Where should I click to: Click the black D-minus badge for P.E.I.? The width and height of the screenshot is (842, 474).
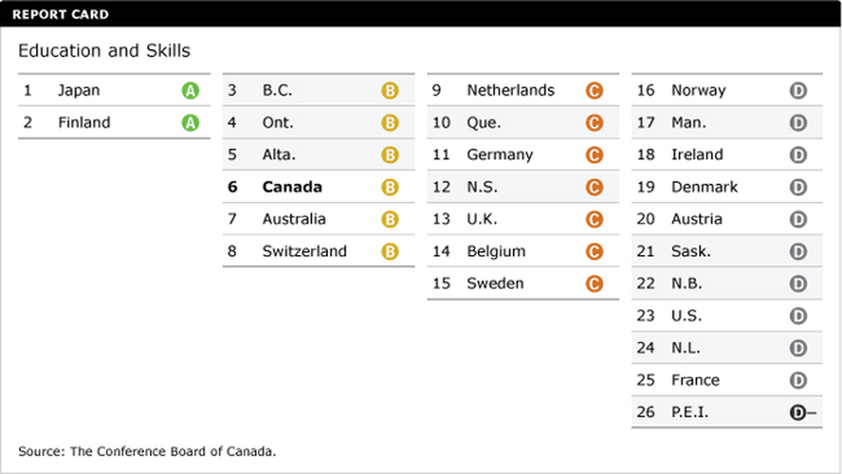pos(799,413)
